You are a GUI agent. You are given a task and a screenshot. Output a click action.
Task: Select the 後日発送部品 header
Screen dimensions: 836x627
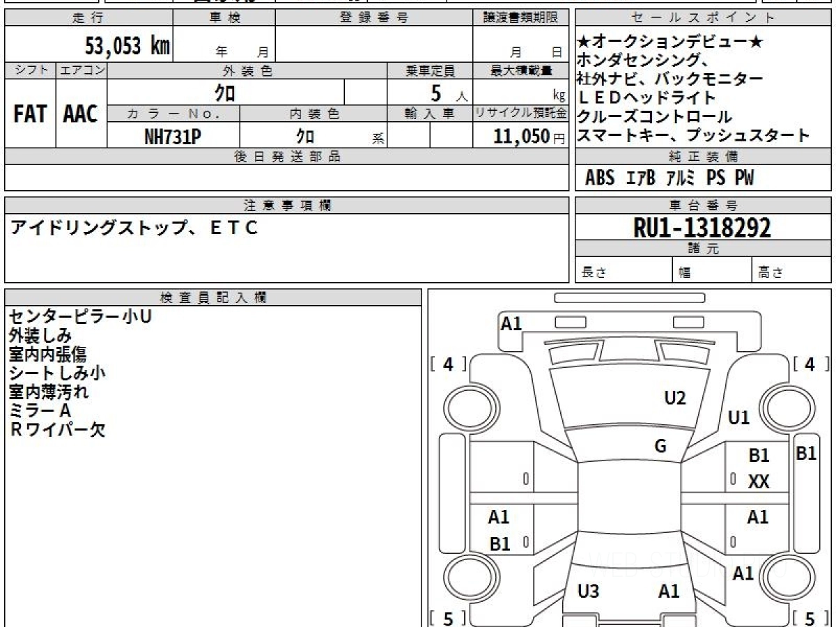point(287,157)
